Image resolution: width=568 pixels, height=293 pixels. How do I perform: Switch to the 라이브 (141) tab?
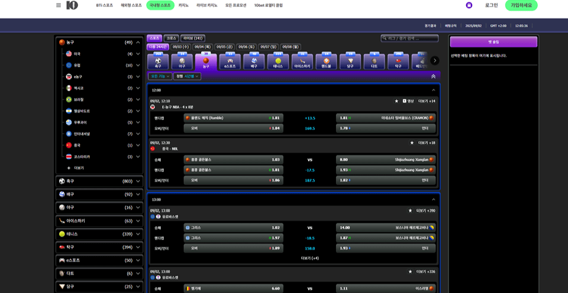point(193,38)
